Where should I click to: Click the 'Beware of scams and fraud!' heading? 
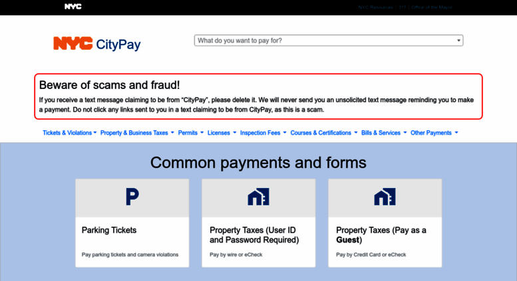click(x=110, y=85)
